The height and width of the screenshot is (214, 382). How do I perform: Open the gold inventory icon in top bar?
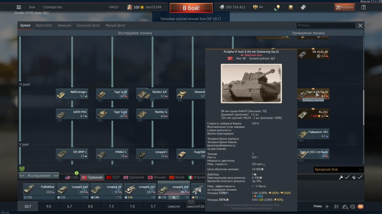(291, 7)
